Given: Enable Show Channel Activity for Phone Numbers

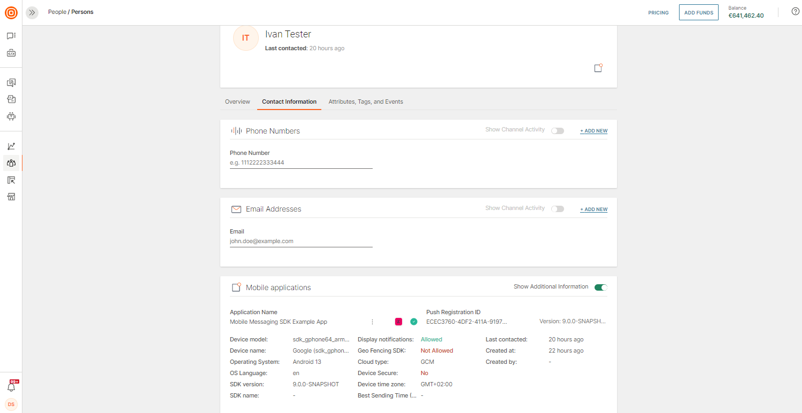Looking at the screenshot, I should click(557, 131).
